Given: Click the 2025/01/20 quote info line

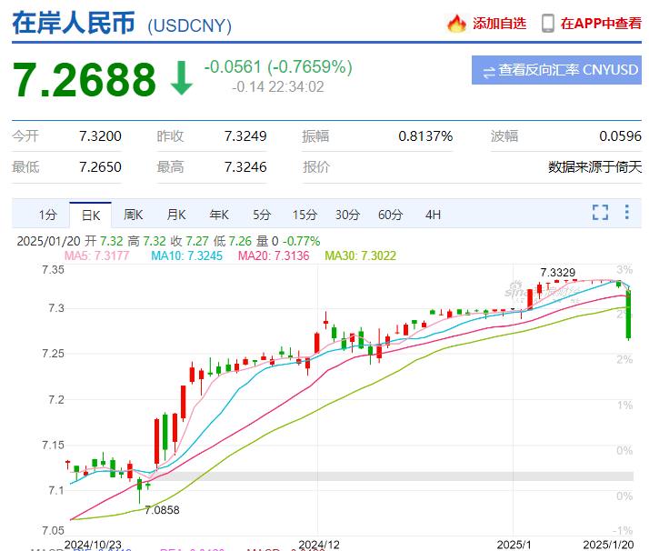Looking at the screenshot, I should pos(168,241).
